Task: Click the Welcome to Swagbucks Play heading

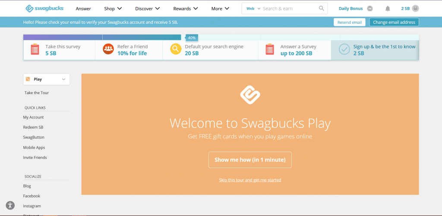Action: [250, 123]
